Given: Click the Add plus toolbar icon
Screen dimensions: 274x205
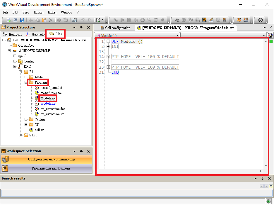Looking at the screenshot, I should [59, 20].
